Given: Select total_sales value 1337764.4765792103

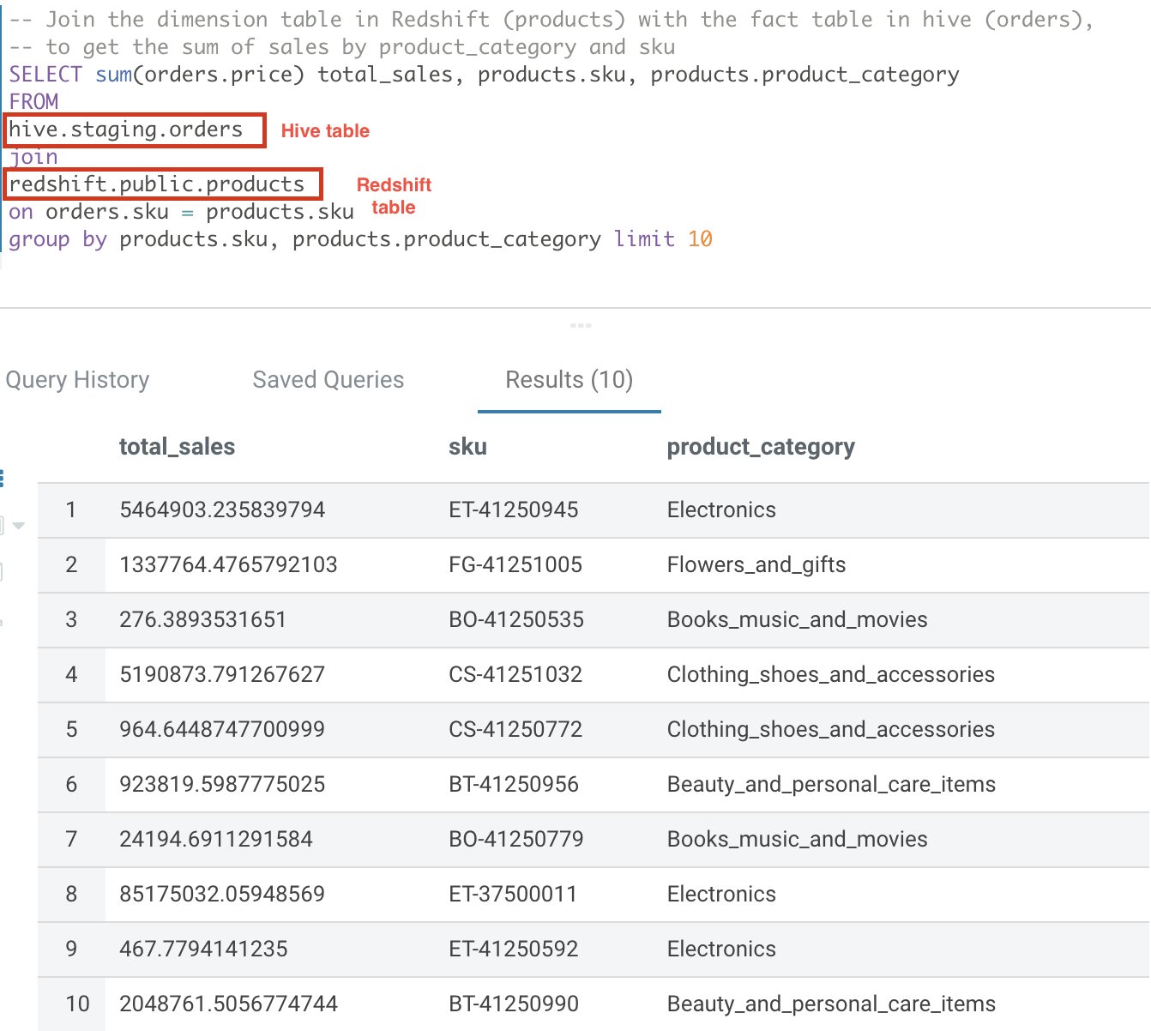Looking at the screenshot, I should coord(228,564).
